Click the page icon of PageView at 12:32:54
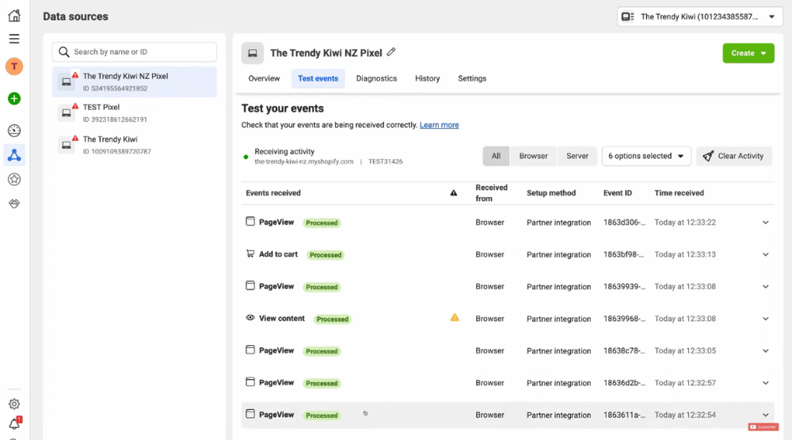The image size is (792, 440). tap(250, 414)
